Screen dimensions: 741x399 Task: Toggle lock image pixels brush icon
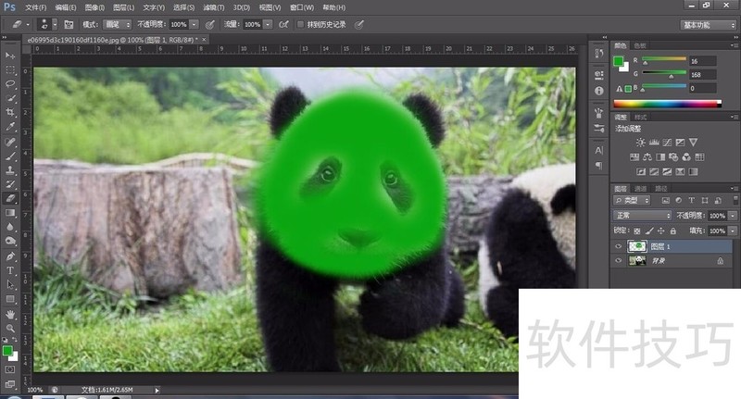point(649,231)
